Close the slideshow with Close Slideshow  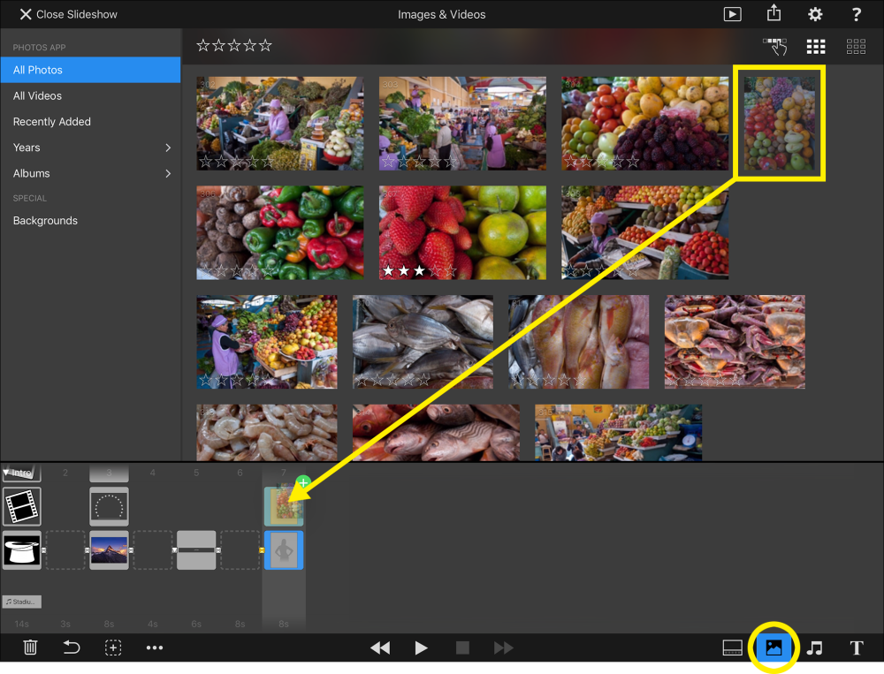coord(69,14)
